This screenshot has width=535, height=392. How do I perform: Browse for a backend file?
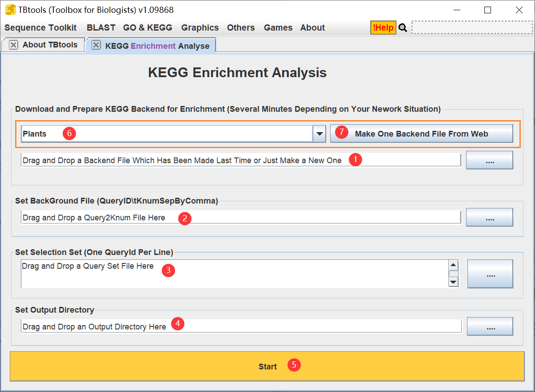(490, 161)
